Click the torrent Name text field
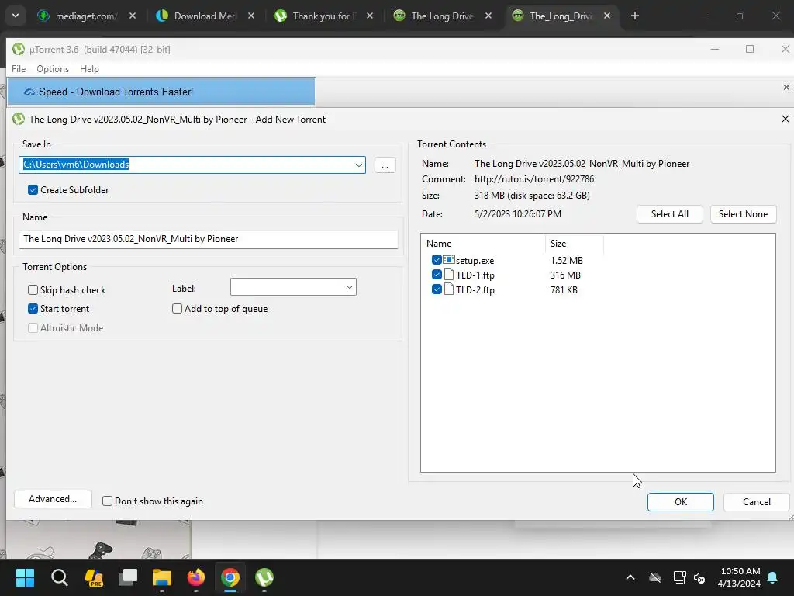Image resolution: width=794 pixels, height=596 pixels. tap(208, 239)
